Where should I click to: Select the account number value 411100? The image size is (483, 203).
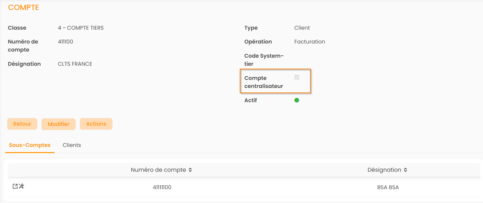[x=65, y=42]
